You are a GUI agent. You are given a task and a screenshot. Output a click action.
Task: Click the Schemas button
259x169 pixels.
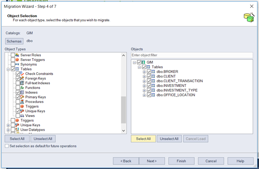tap(14, 41)
